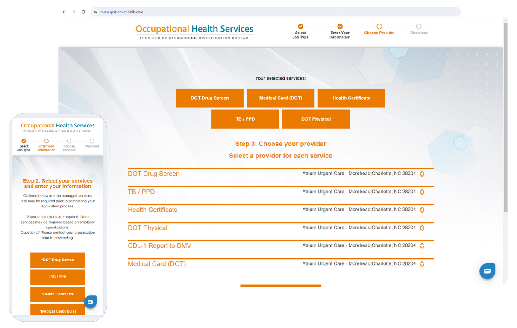Click the Occupational Health Services desktop logo
The height and width of the screenshot is (328, 517).
point(194,32)
